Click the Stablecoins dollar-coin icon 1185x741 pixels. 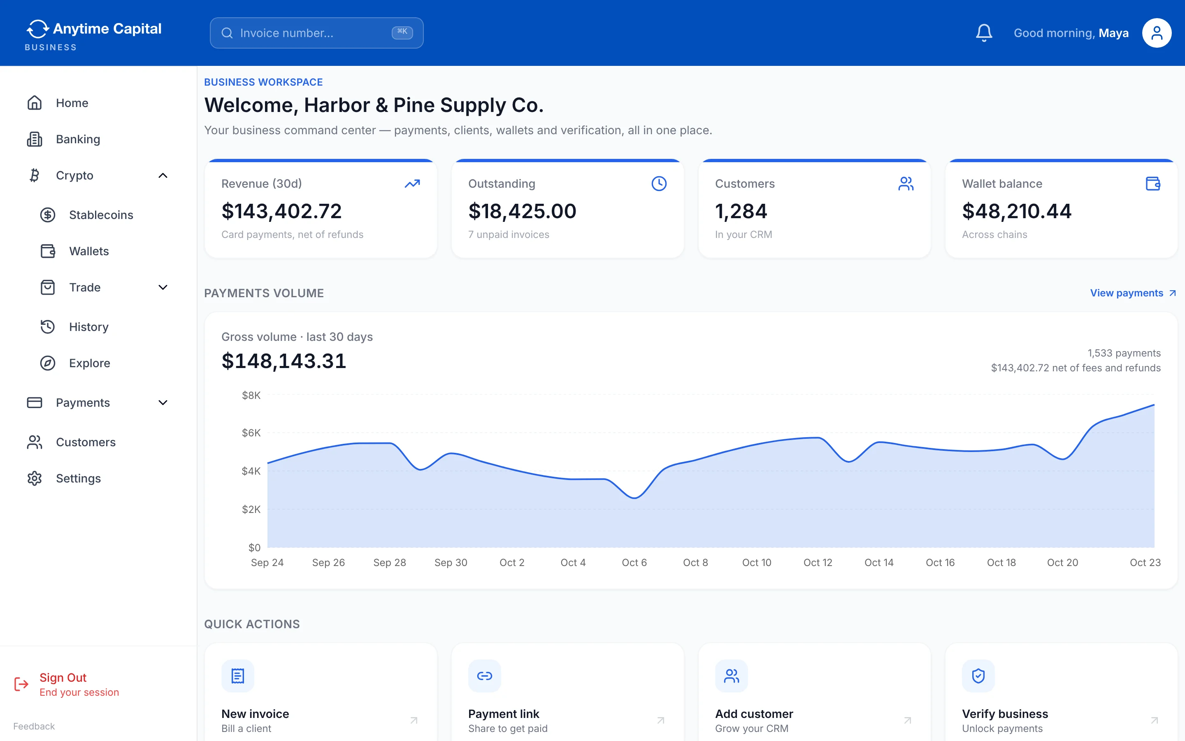pos(47,214)
